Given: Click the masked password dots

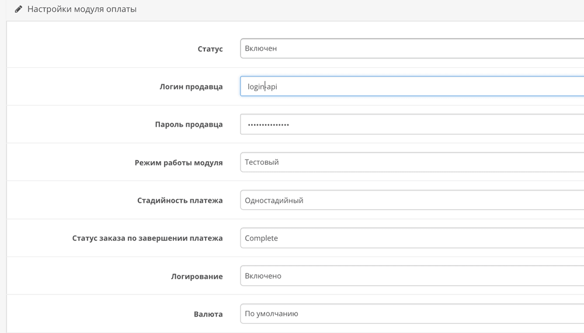Looking at the screenshot, I should tap(268, 124).
